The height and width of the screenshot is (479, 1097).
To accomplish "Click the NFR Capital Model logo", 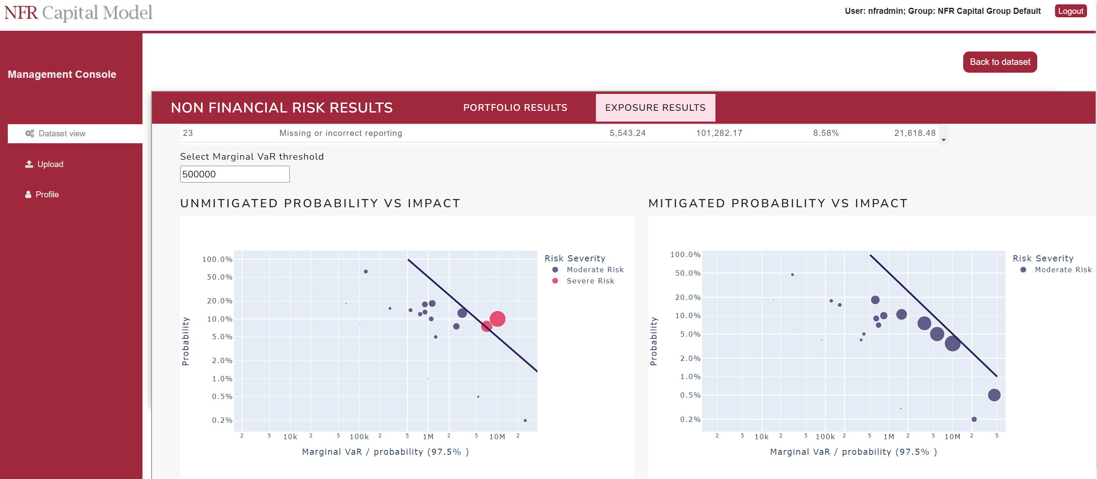I will click(x=78, y=13).
